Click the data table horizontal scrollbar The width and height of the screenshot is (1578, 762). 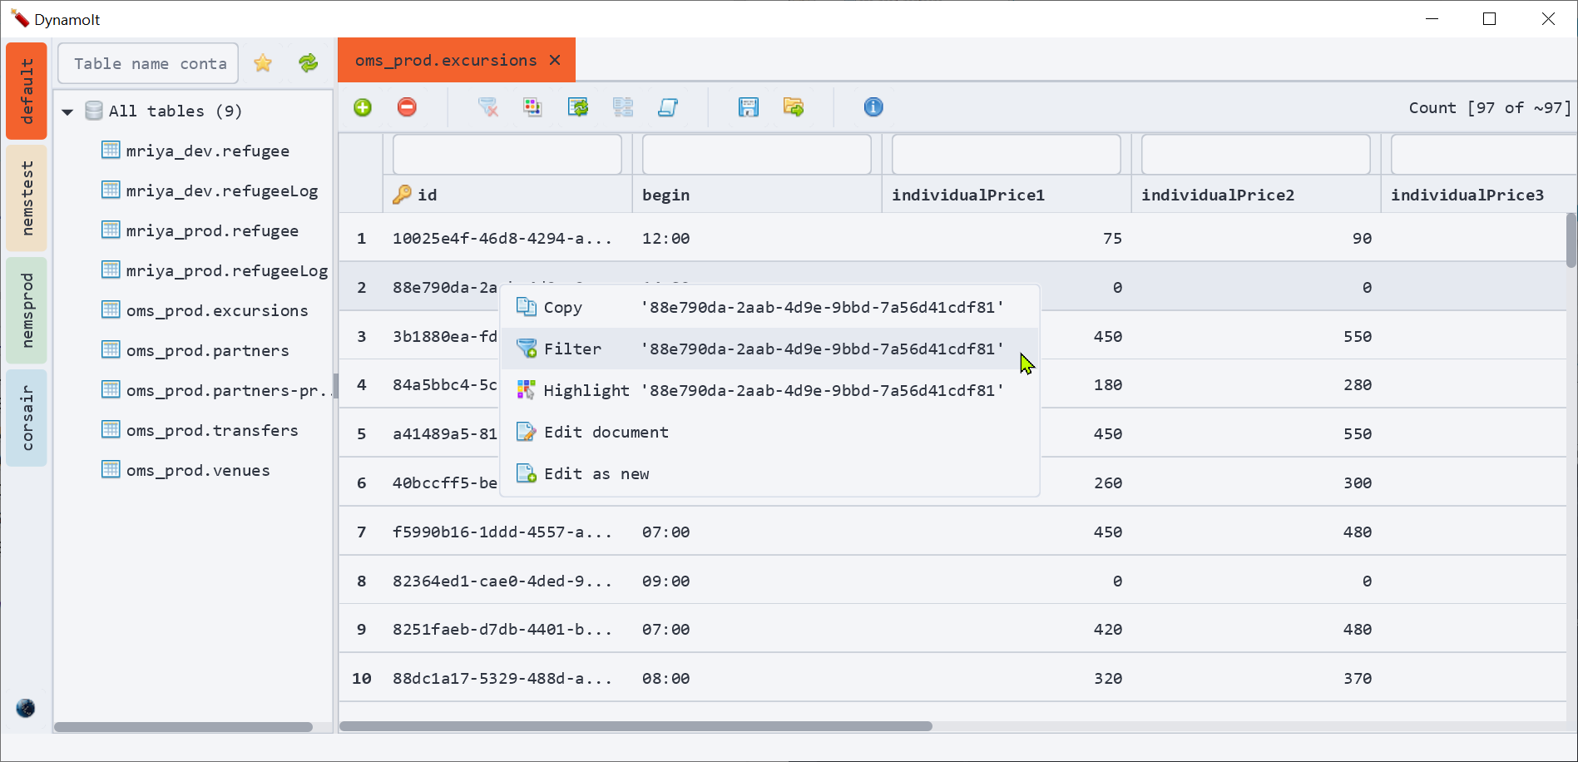[636, 726]
